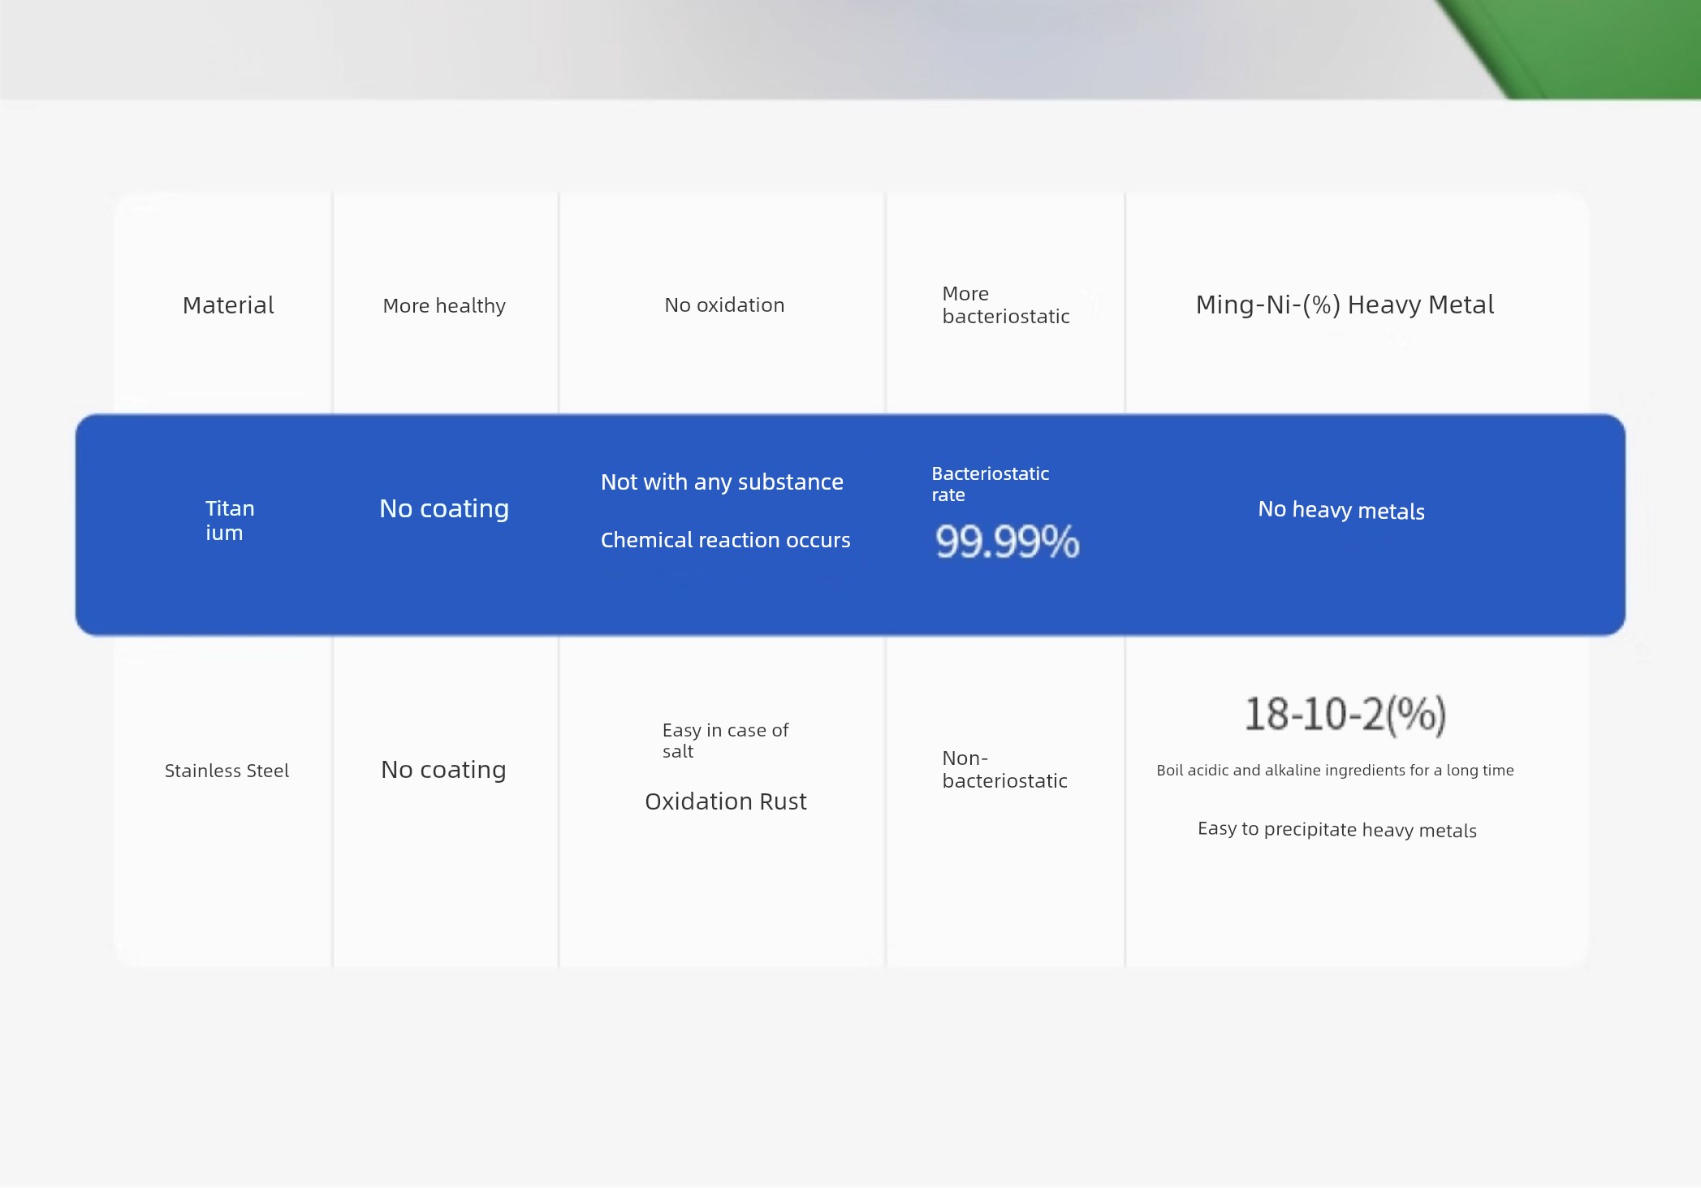Click No coating in stainless steel row

coord(443,770)
